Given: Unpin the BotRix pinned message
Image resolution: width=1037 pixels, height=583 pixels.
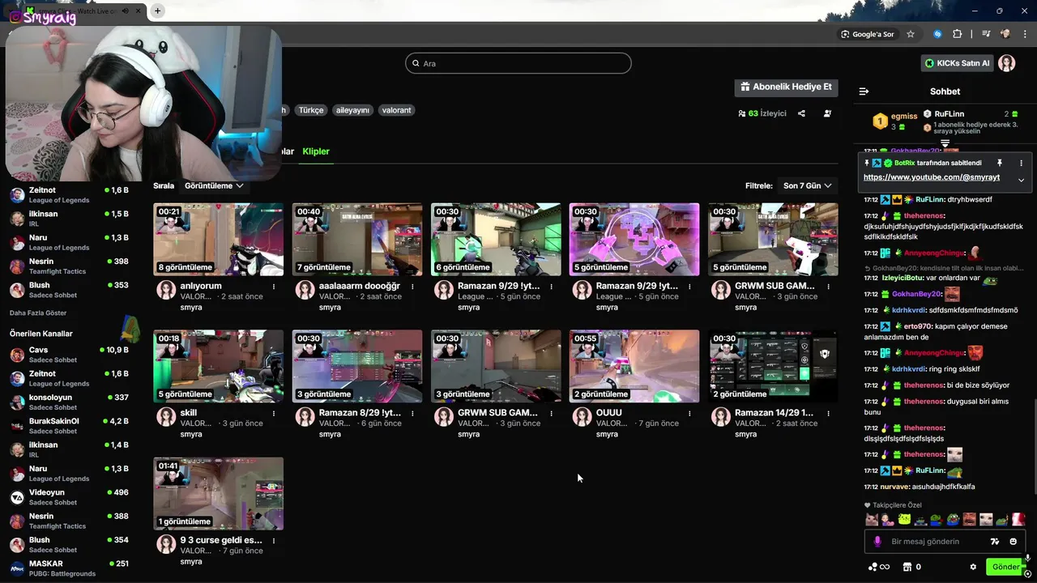Looking at the screenshot, I should click(1000, 163).
